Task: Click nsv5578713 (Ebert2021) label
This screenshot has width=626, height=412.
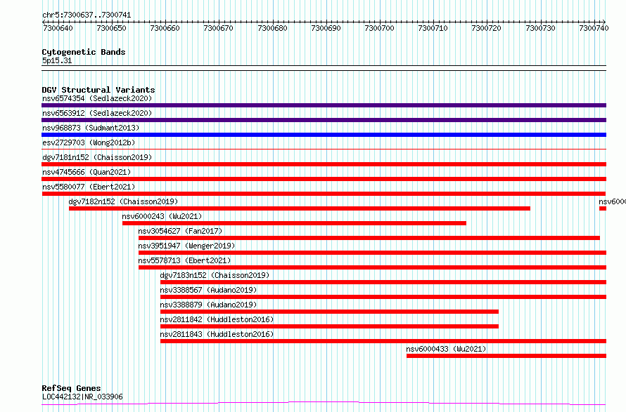Action: (184, 260)
